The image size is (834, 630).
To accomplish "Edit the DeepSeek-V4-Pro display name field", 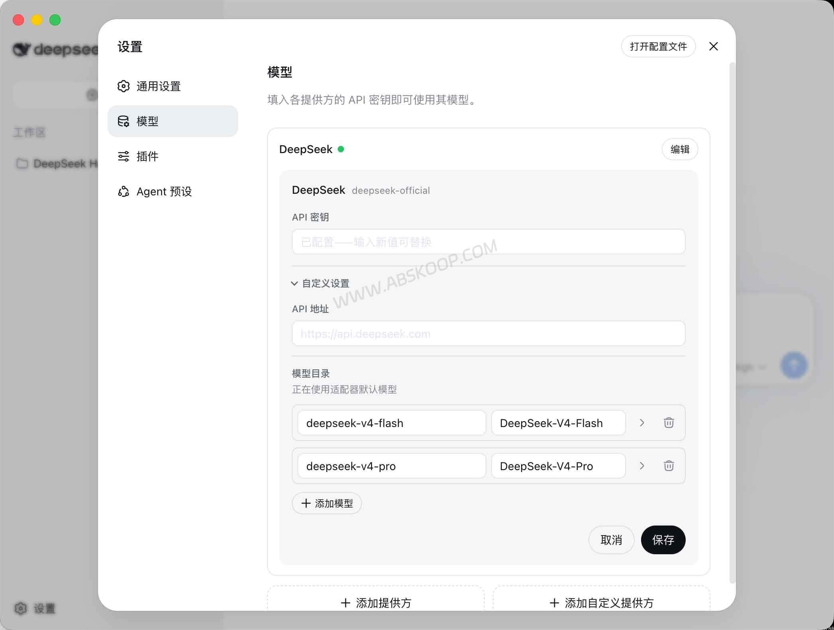I will click(558, 466).
